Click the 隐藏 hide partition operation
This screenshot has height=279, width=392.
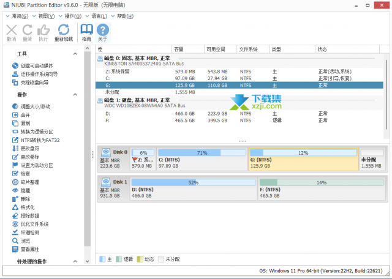tap(21, 190)
